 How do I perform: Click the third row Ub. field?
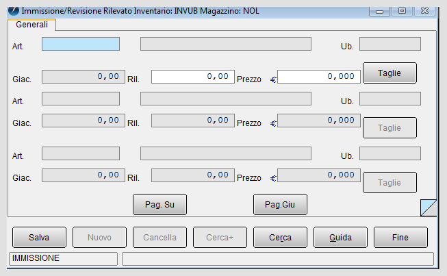(x=390, y=153)
